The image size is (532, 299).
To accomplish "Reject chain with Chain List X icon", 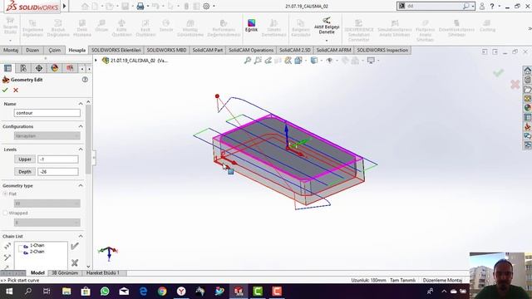I will (x=75, y=262).
